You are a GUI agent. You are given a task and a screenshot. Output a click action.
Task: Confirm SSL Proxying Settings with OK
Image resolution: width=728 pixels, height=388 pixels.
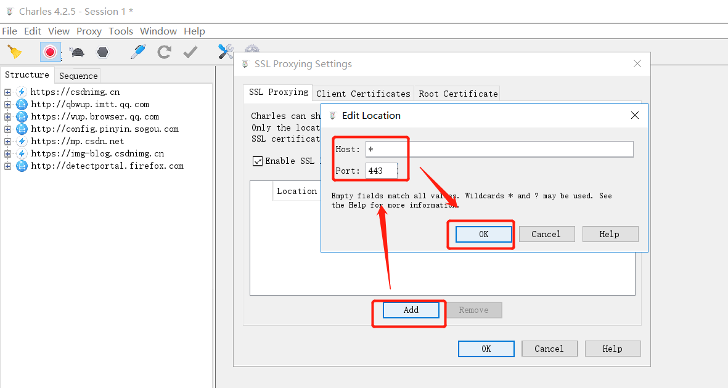[486, 349]
